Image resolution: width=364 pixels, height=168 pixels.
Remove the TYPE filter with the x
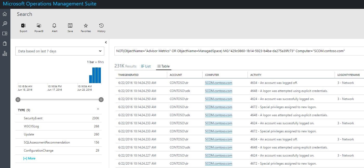(x=98, y=109)
